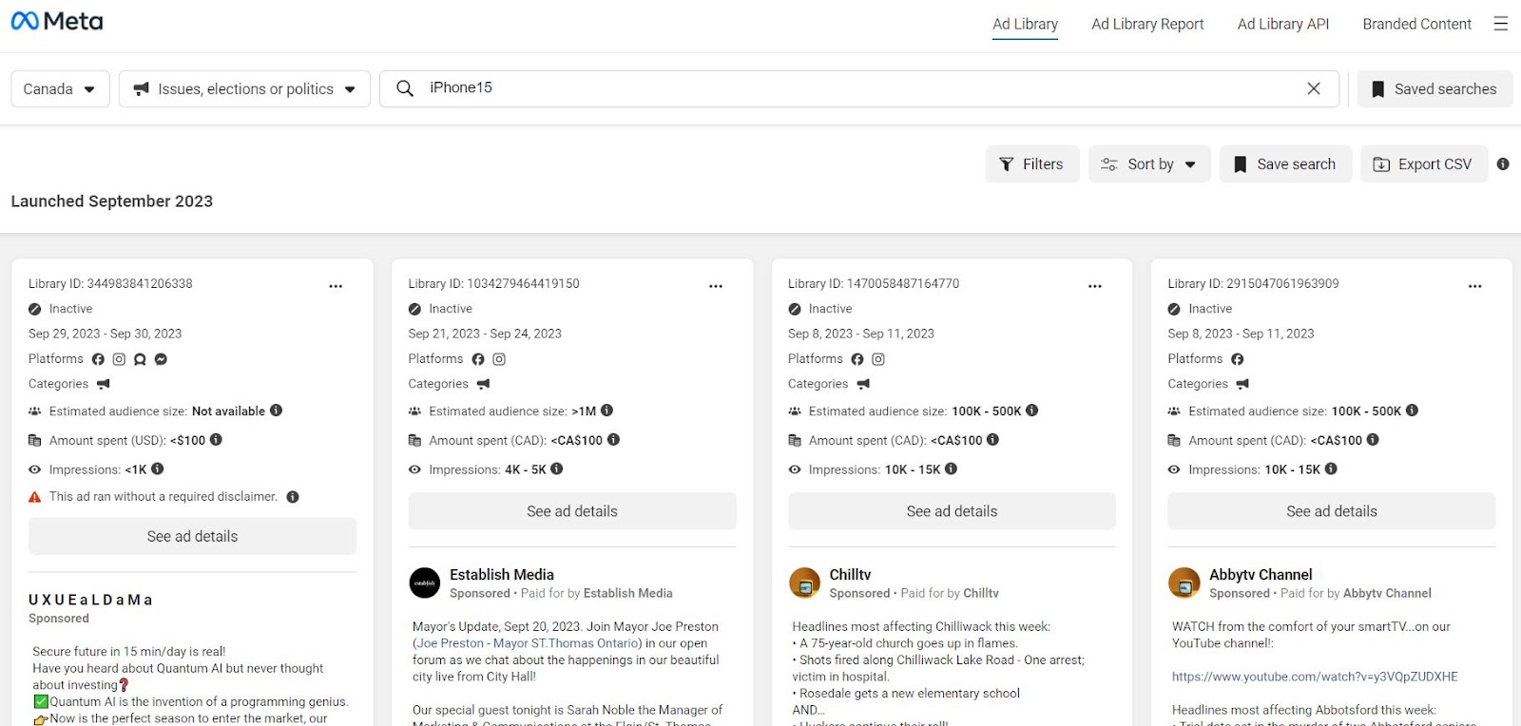The image size is (1521, 726).
Task: See ad details for Abbytv Channel ad
Action: [x=1332, y=511]
